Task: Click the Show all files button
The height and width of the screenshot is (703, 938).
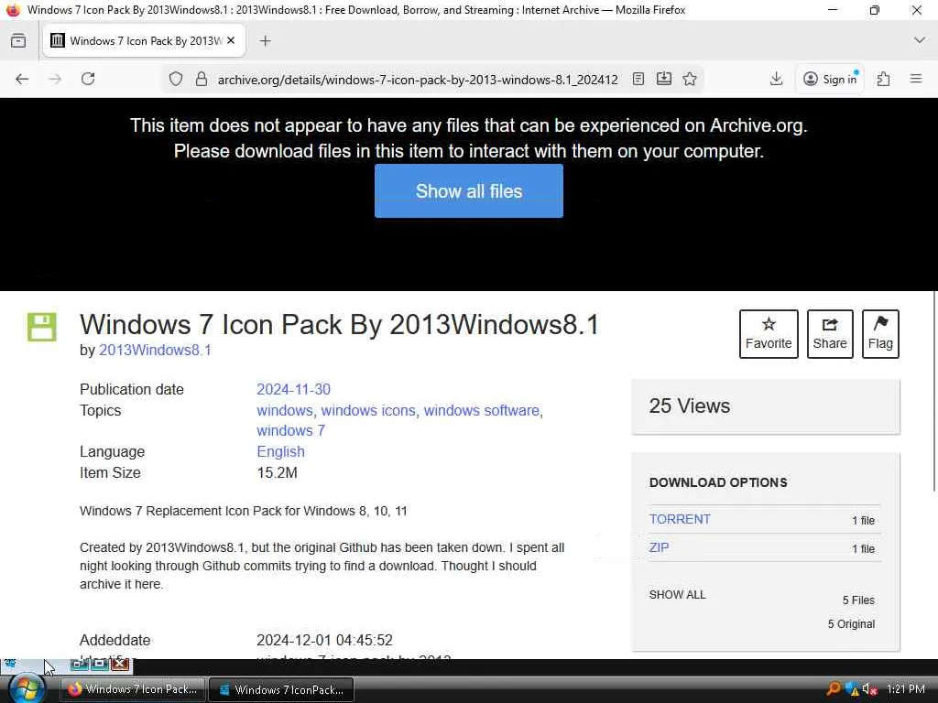Action: pyautogui.click(x=468, y=190)
